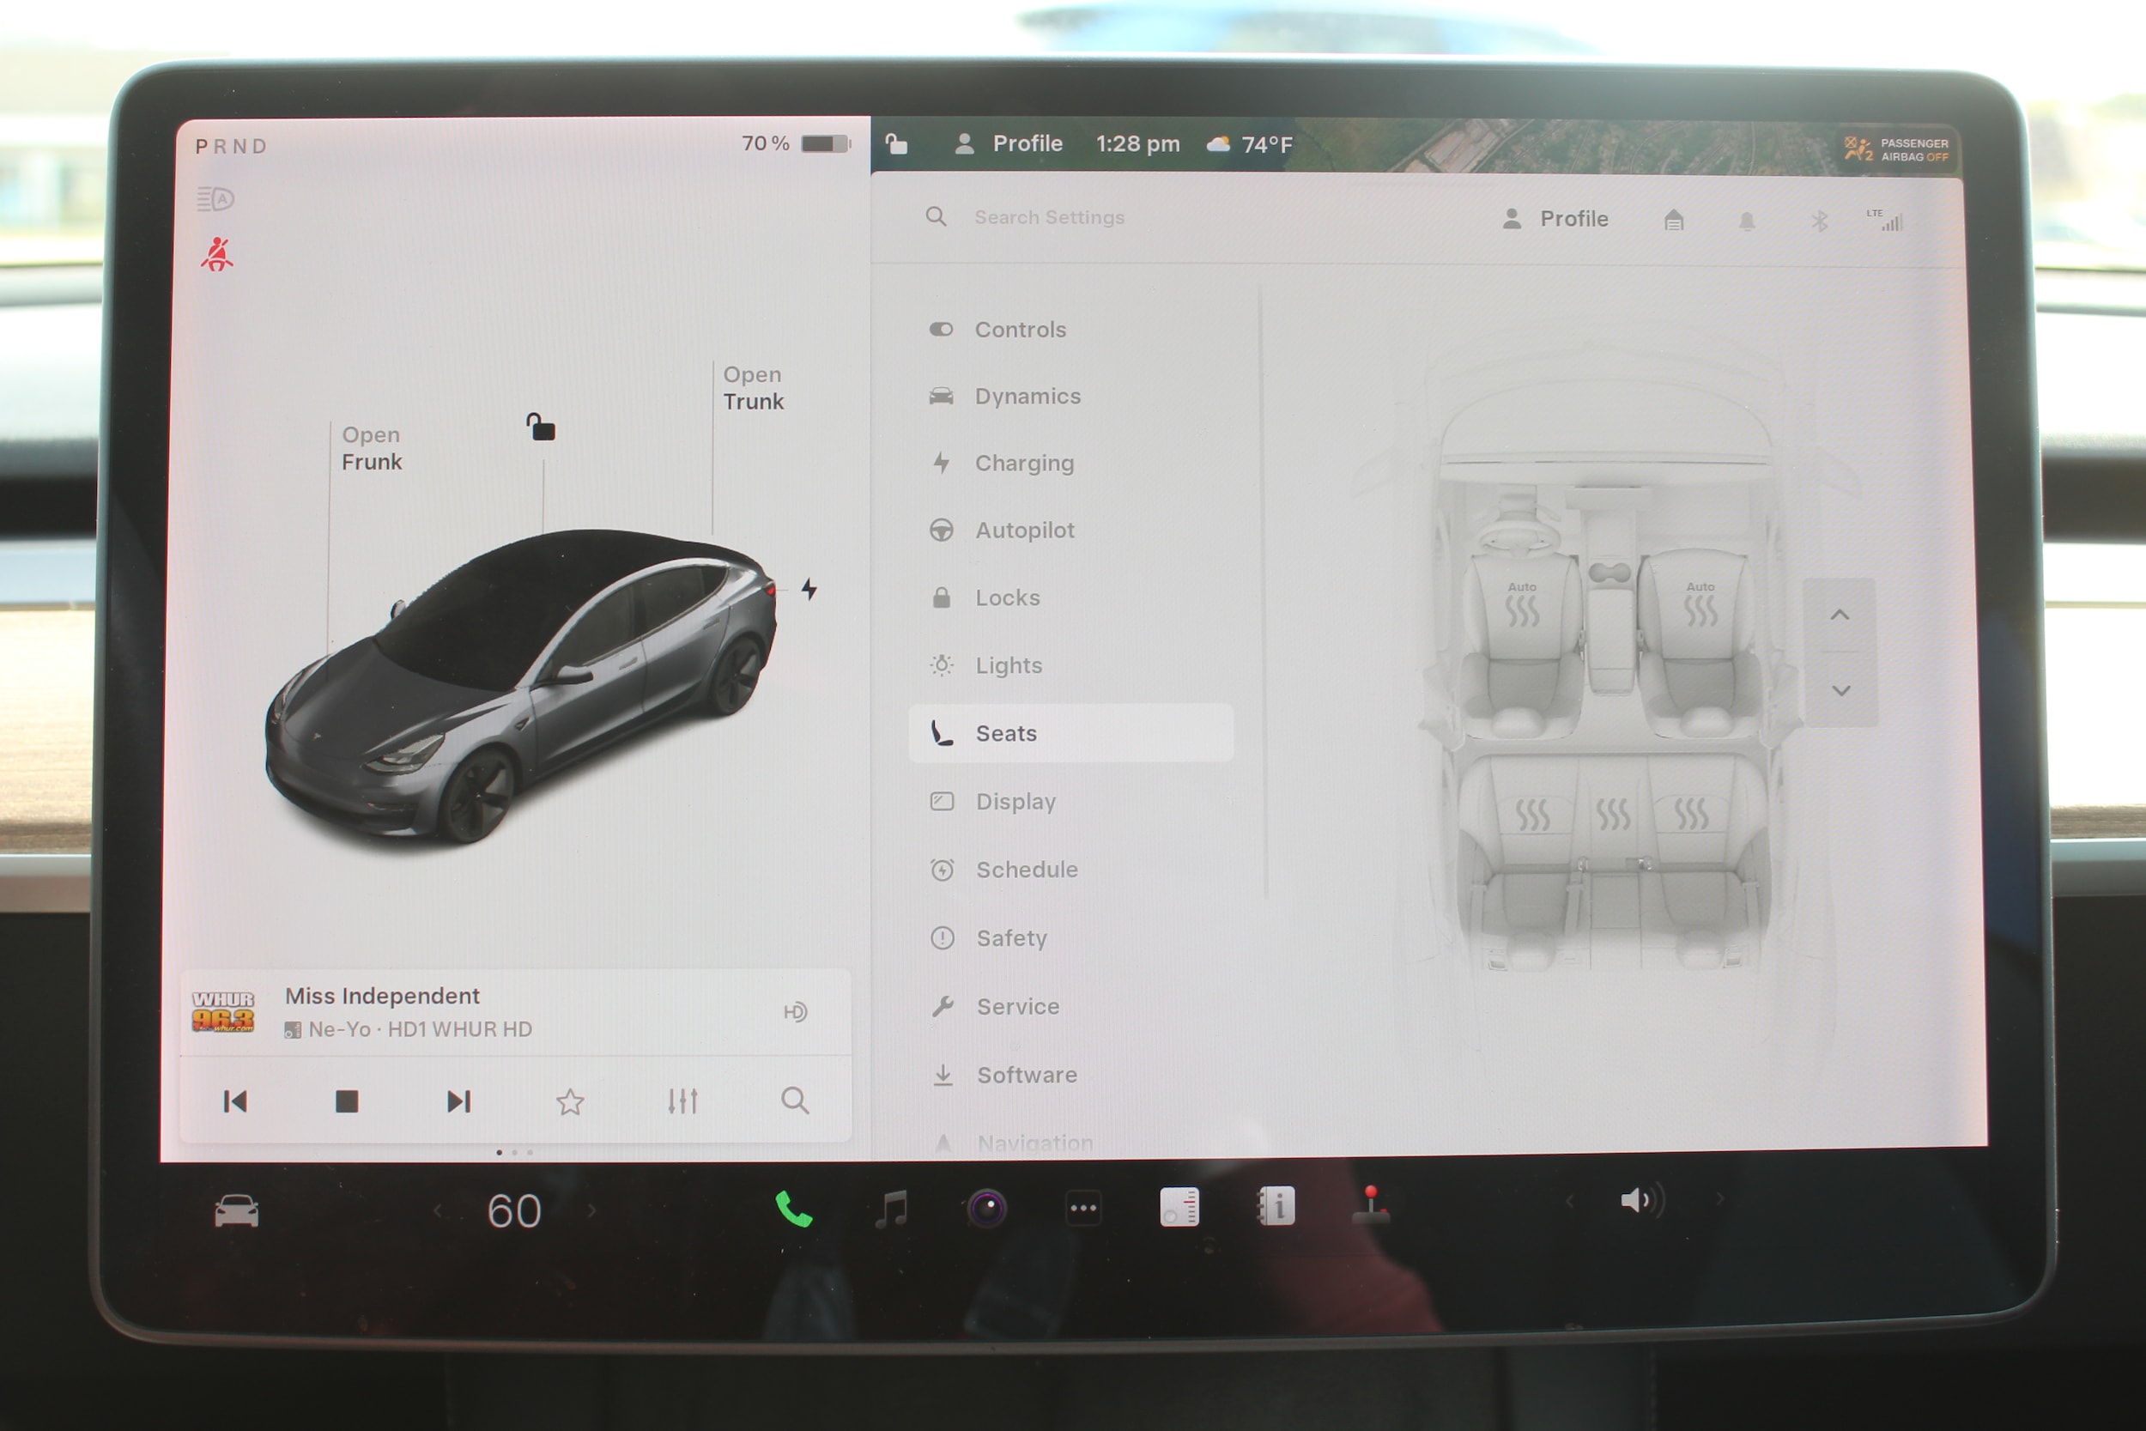Select the Autopilot settings menu item
2146x1431 pixels.
click(x=1025, y=531)
